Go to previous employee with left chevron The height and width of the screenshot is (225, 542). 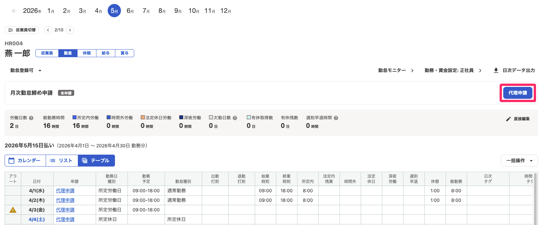coord(48,30)
